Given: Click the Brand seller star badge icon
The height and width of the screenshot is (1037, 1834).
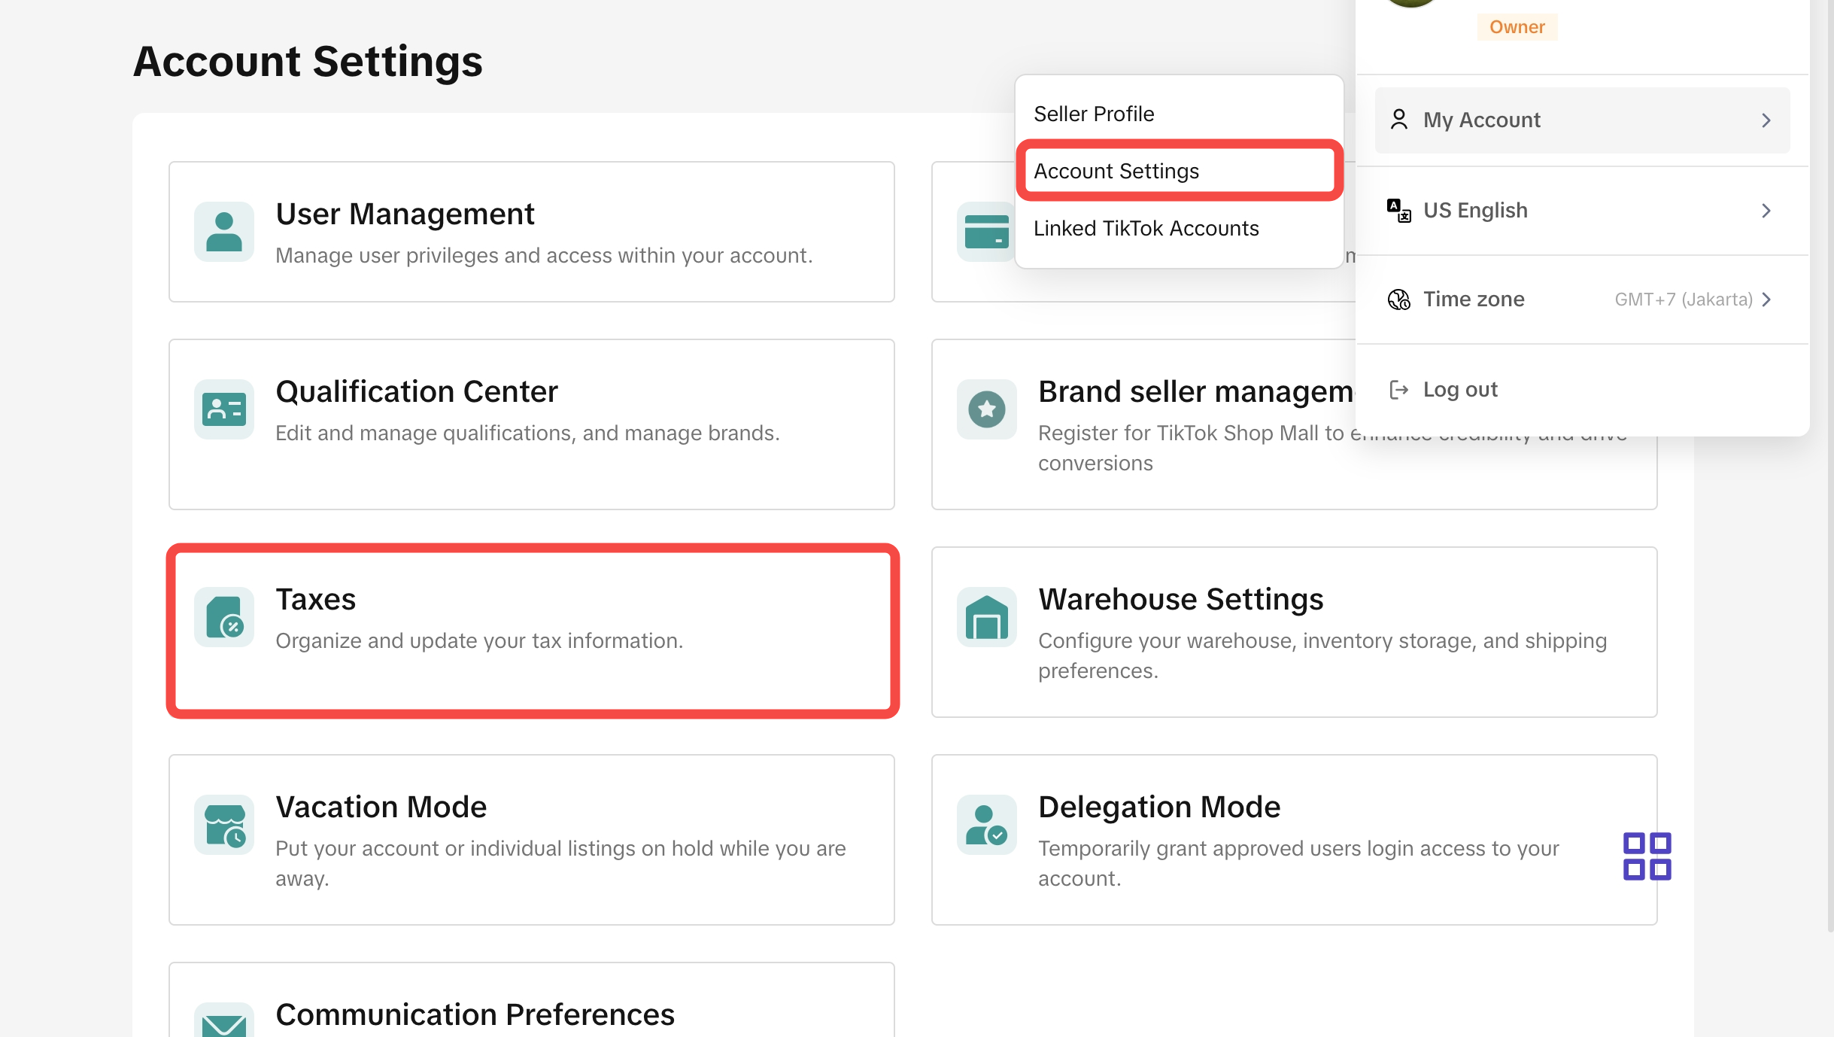Looking at the screenshot, I should [987, 409].
